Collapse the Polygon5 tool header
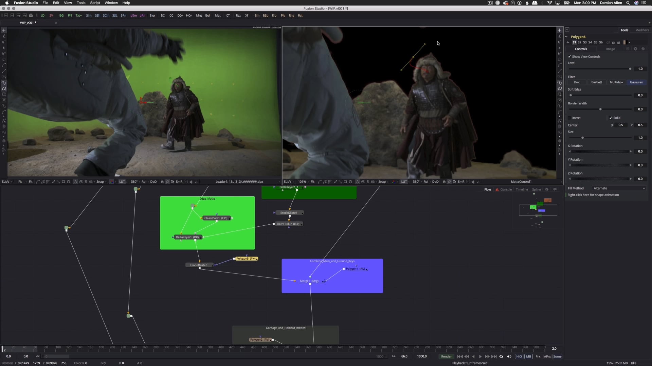The width and height of the screenshot is (652, 366). [566, 37]
